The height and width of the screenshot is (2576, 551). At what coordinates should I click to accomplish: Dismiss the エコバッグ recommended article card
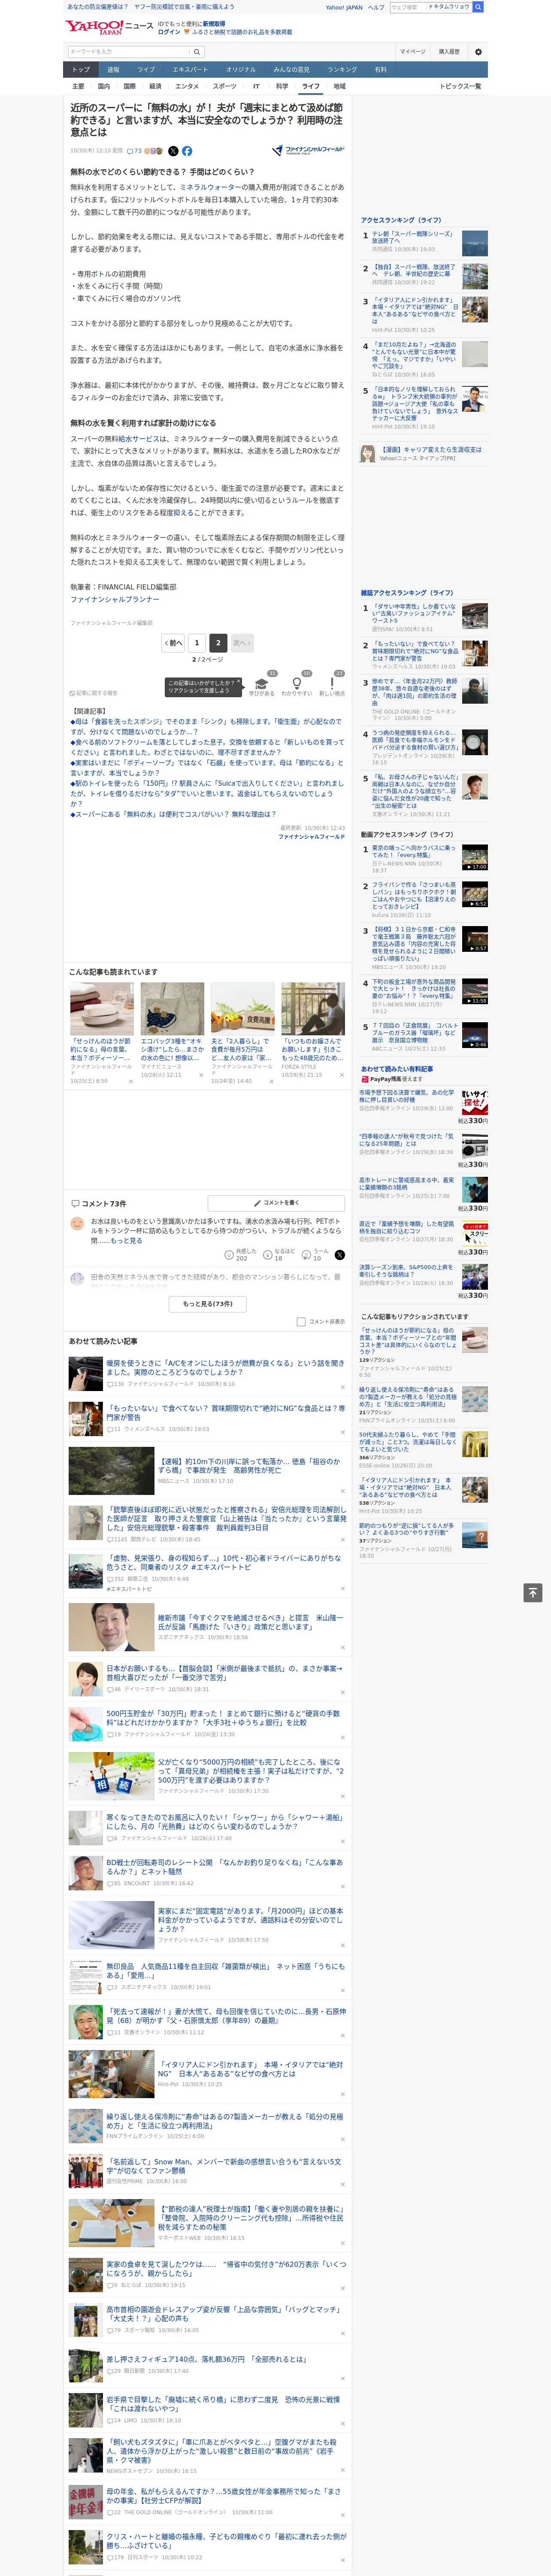(x=200, y=1075)
